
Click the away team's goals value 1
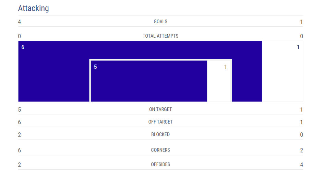point(301,22)
